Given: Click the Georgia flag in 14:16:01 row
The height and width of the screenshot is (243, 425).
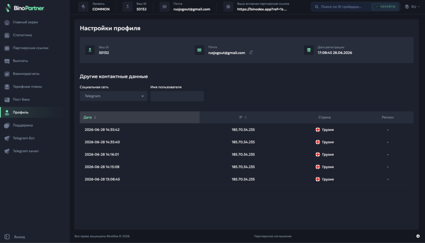Looking at the screenshot, I should click(318, 154).
